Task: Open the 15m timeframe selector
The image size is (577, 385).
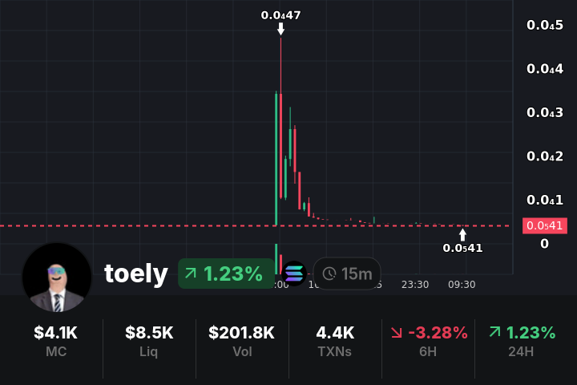Action: [x=347, y=274]
